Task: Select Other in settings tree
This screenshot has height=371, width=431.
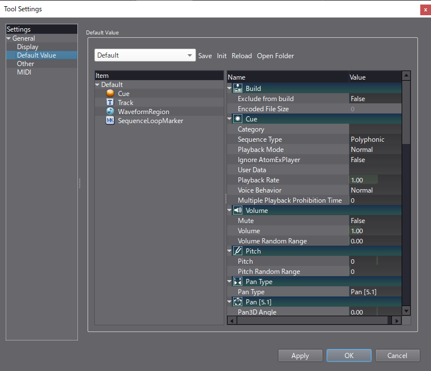Action: tap(25, 64)
